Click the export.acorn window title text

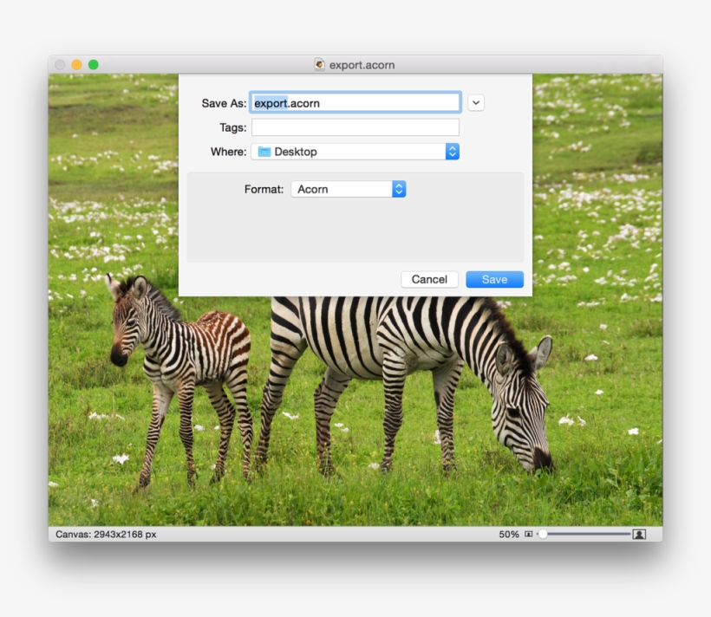362,65
